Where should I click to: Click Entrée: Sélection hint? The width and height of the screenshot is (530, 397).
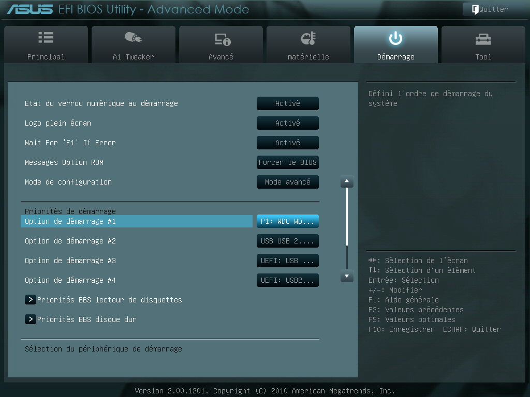403,280
